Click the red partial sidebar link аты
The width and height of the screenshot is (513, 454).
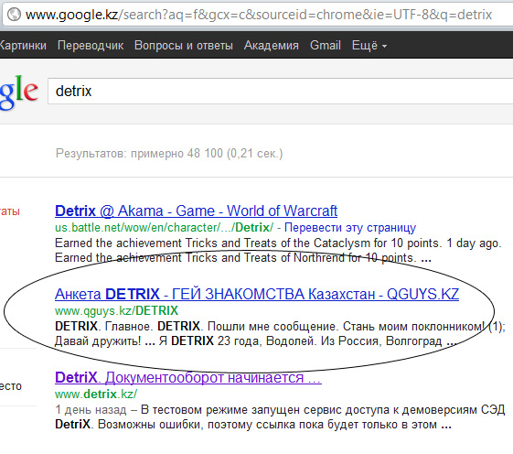point(10,211)
